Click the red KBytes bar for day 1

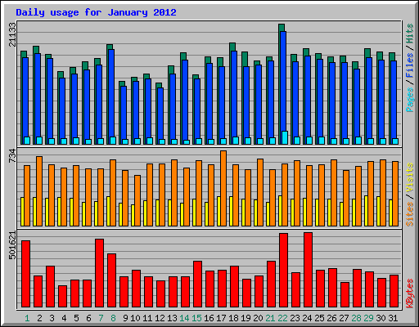pyautogui.click(x=25, y=274)
